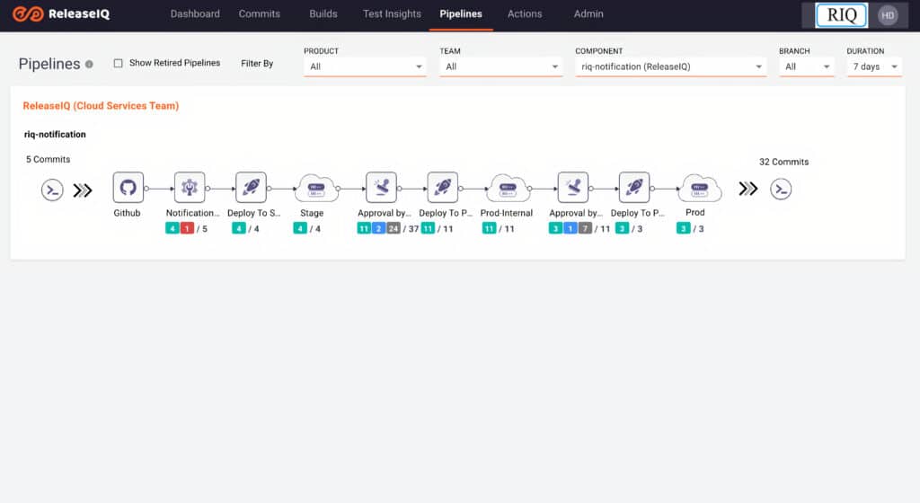Open the Builds tab
Screen dimensions: 920x503
[x=323, y=14]
